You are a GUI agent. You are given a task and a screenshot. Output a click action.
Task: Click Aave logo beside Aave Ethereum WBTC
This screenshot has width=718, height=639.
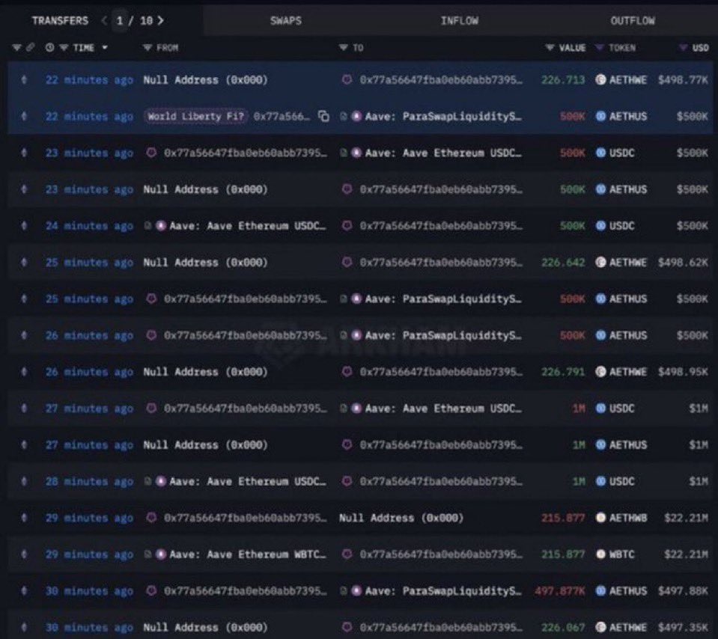pyautogui.click(x=161, y=554)
